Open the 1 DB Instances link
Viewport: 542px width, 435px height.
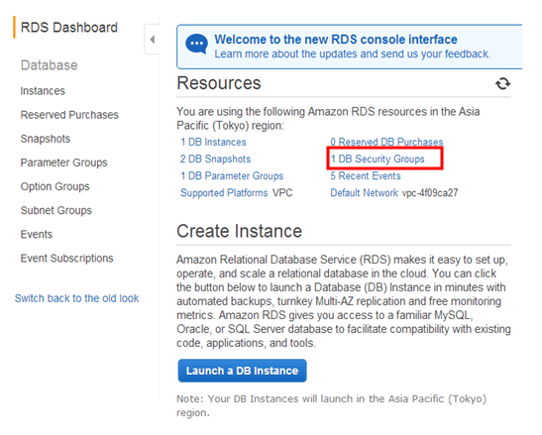pos(213,142)
